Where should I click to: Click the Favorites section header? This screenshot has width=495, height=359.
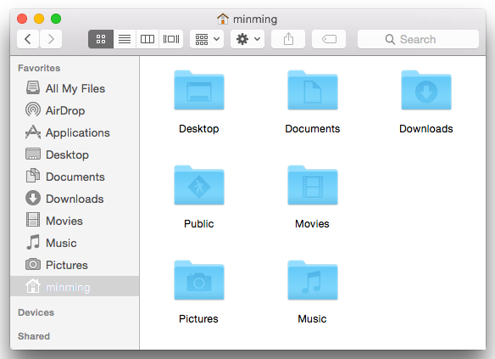click(39, 68)
